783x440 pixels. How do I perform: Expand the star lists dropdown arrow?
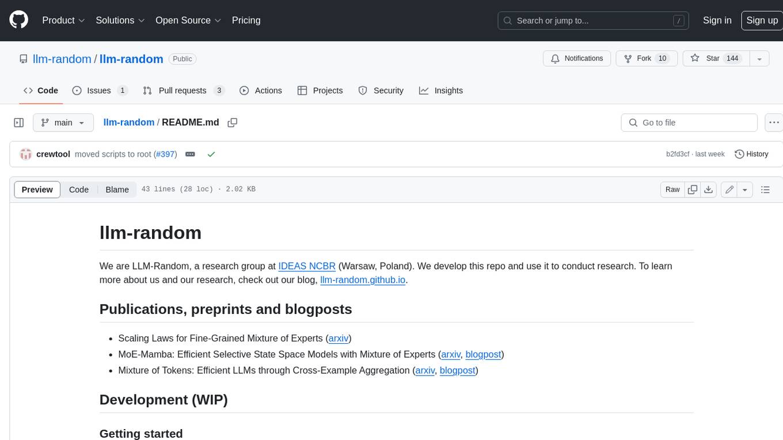pyautogui.click(x=759, y=59)
